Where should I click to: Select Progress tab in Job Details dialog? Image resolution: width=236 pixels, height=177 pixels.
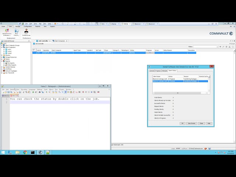tap(158, 71)
